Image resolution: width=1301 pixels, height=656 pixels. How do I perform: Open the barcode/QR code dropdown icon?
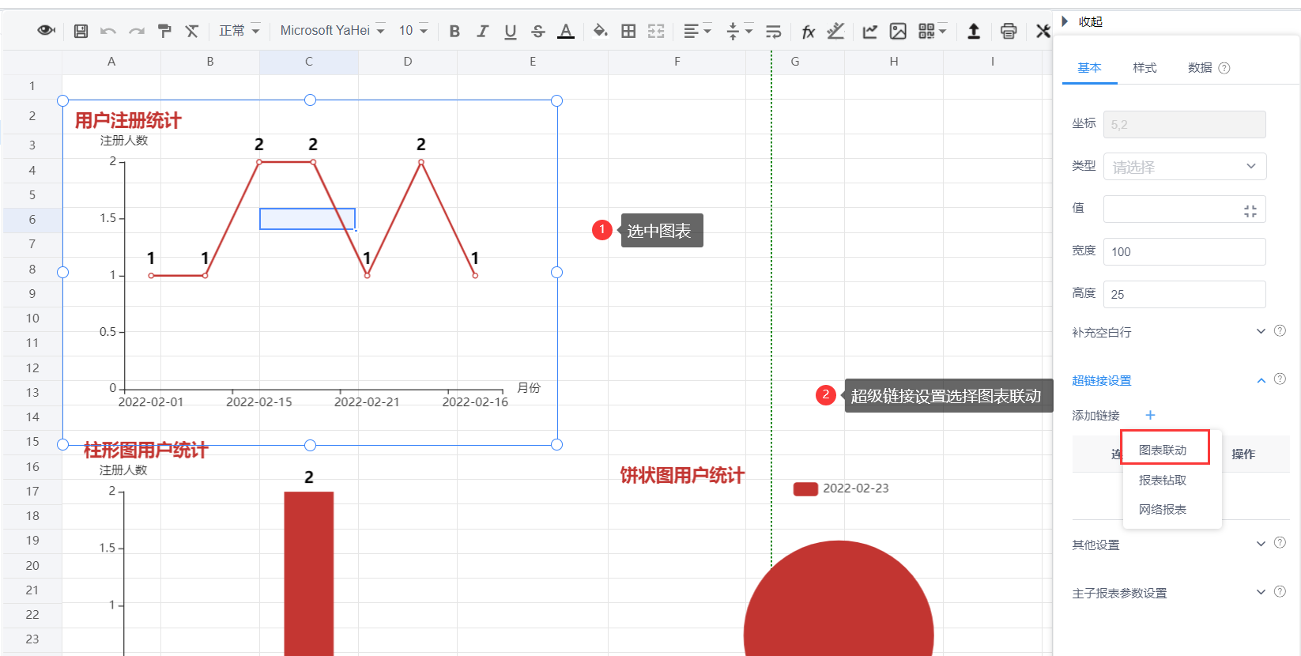[932, 31]
